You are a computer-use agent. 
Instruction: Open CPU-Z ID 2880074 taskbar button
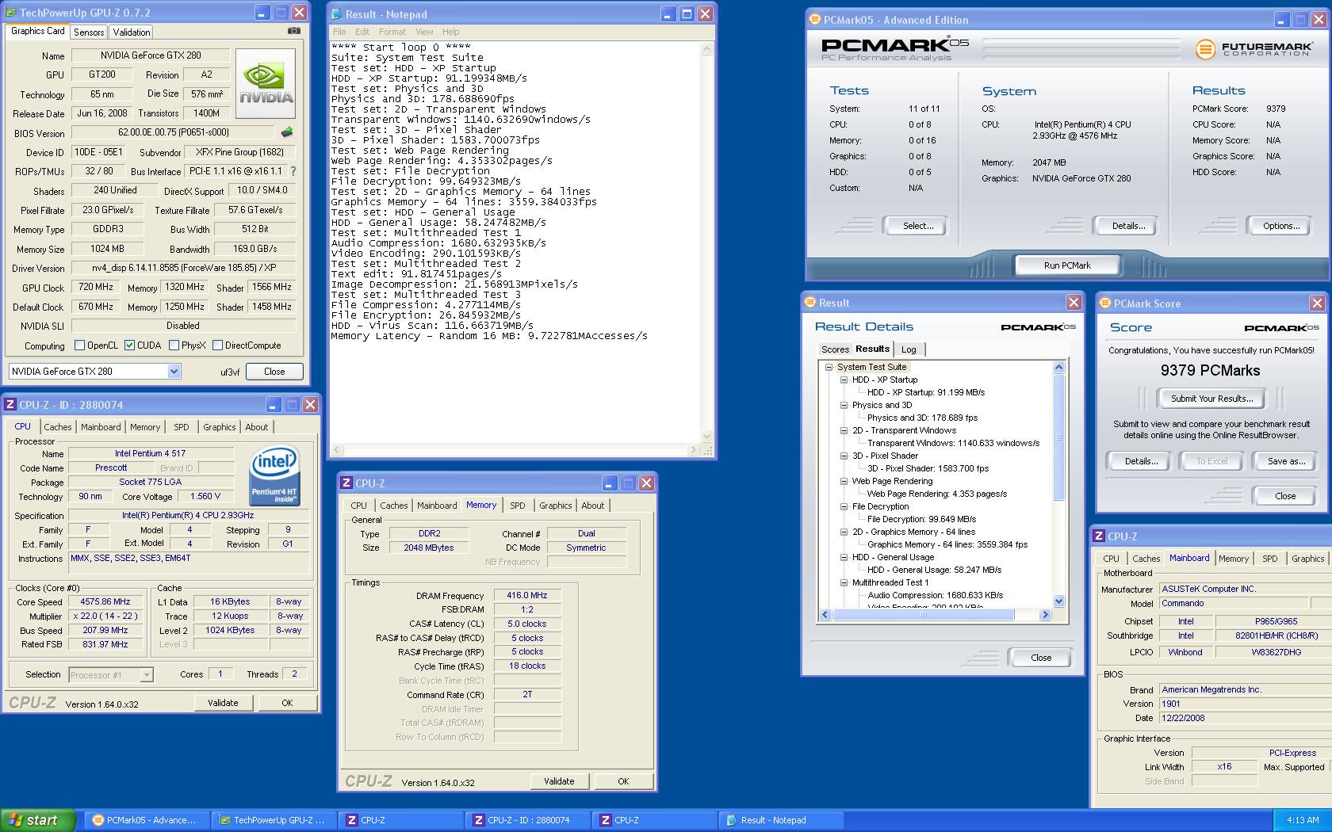pyautogui.click(x=527, y=820)
